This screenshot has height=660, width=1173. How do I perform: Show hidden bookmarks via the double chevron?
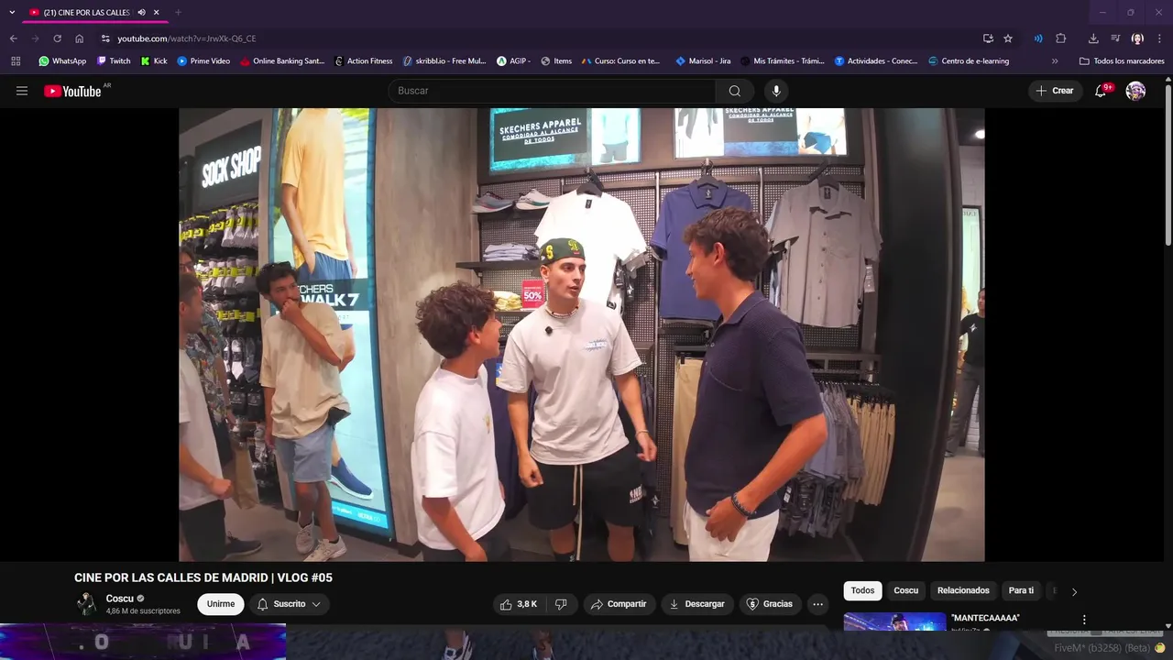[x=1055, y=61]
